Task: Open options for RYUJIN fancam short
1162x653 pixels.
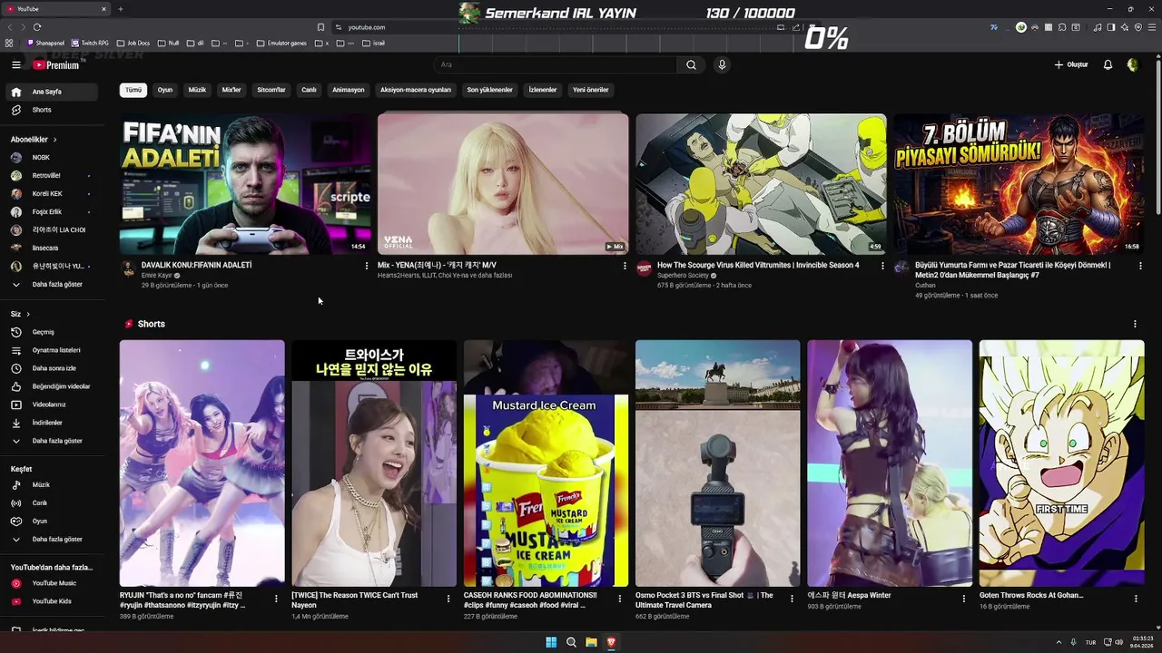Action: [276, 599]
